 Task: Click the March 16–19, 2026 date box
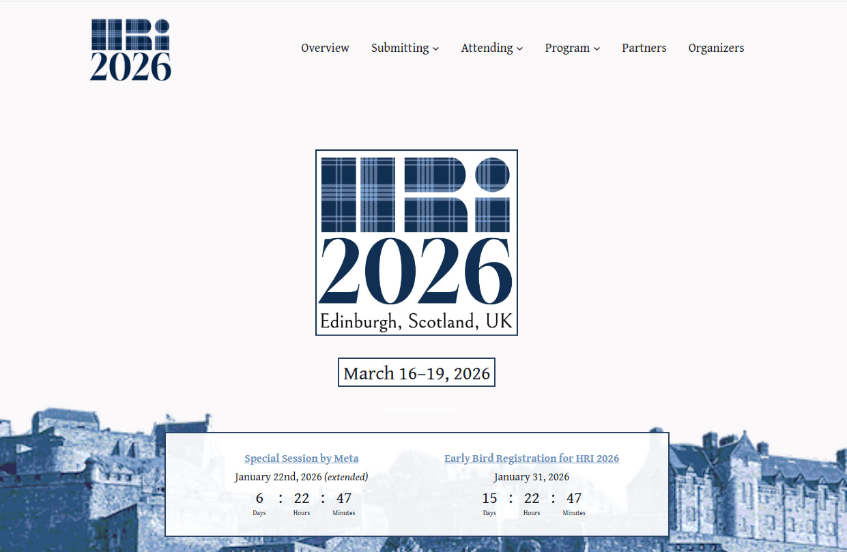pos(416,373)
